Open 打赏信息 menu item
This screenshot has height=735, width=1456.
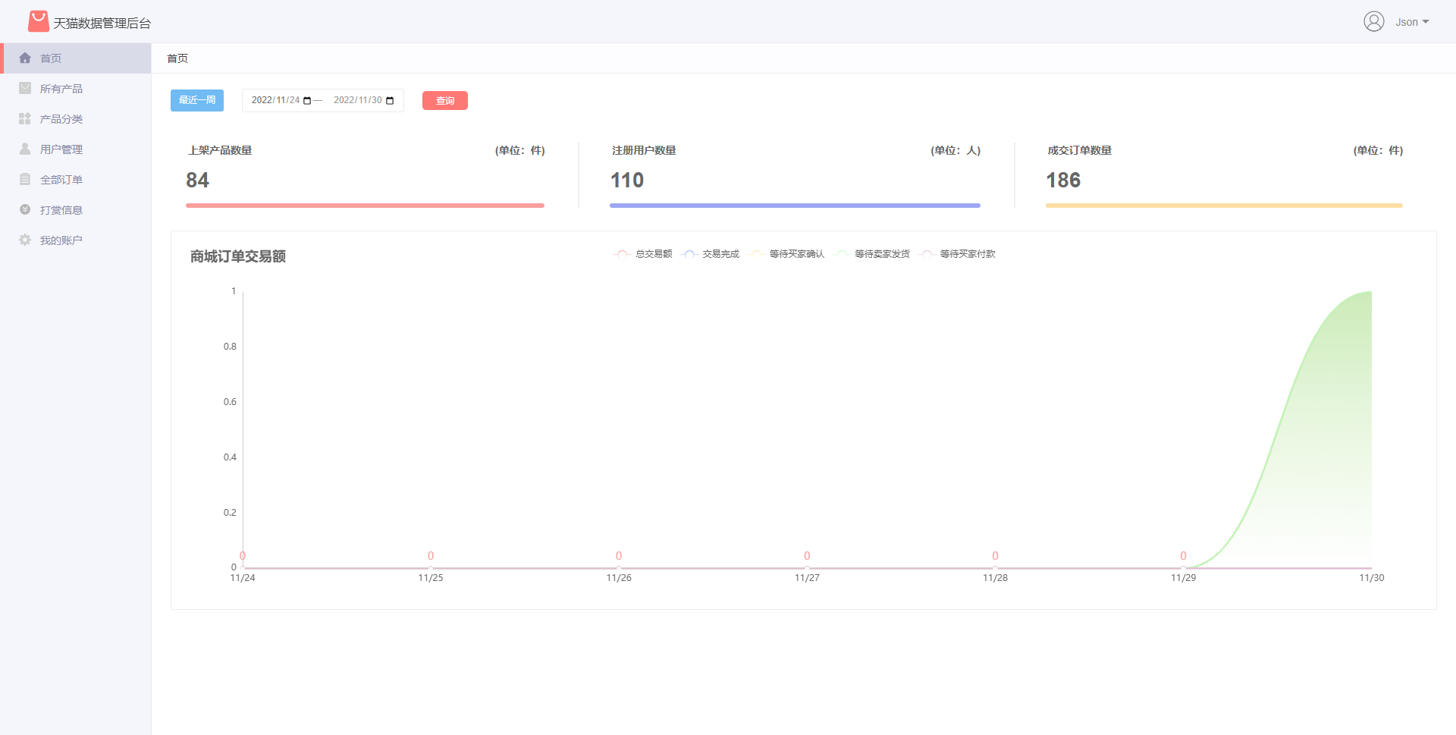[x=76, y=210]
